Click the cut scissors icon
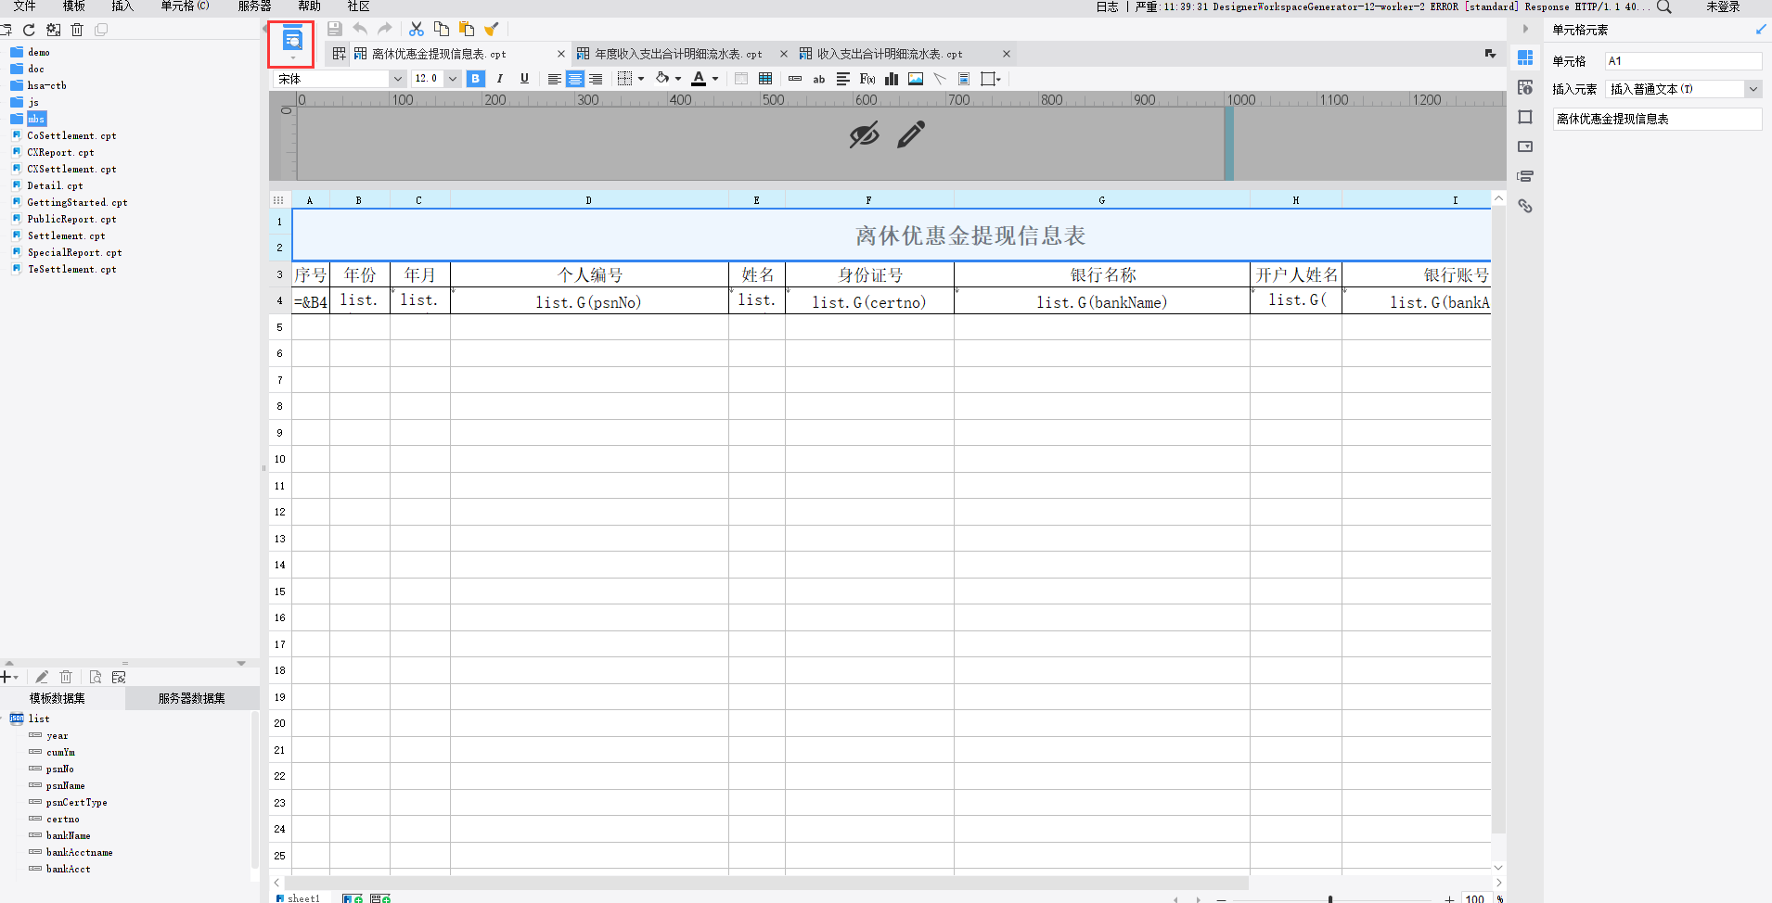 point(417,29)
